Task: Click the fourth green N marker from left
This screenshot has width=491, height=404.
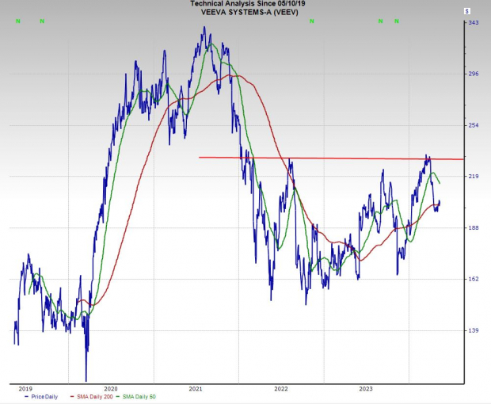Action: tap(380, 21)
